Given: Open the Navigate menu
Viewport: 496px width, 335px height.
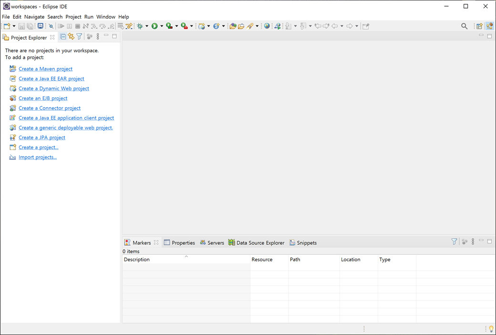Looking at the screenshot, I should coord(34,17).
